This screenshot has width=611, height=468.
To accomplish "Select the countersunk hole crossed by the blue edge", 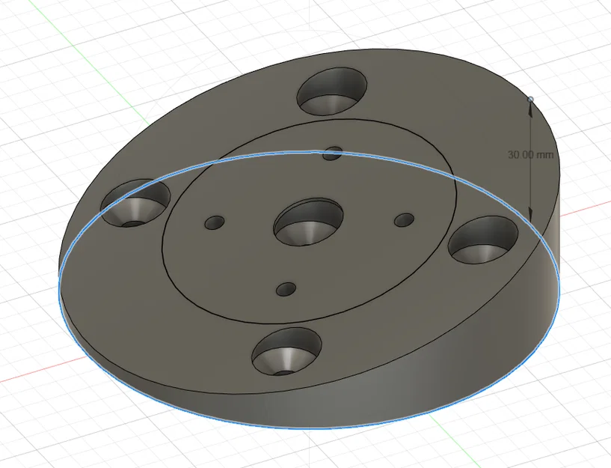I will [x=135, y=203].
